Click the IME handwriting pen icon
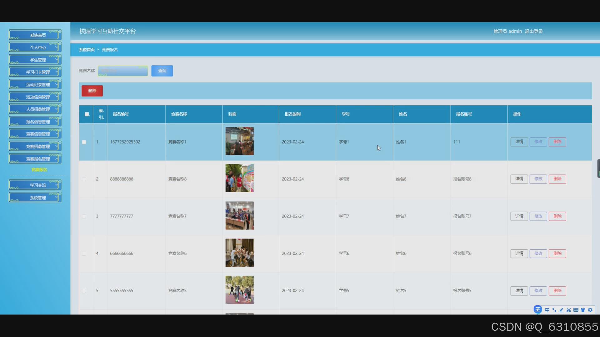Screen dimensions: 600x337 point(561,310)
